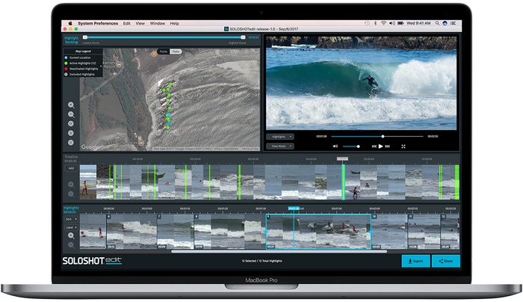Play the video preview
This screenshot has width=523, height=302.
(x=380, y=147)
